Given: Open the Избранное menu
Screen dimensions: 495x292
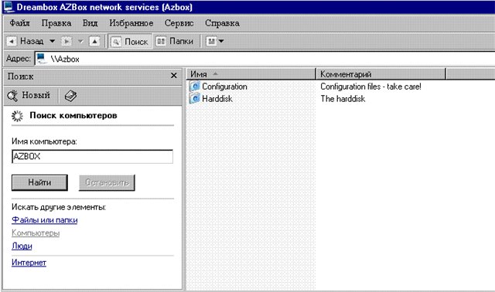Looking at the screenshot, I should coord(131,23).
